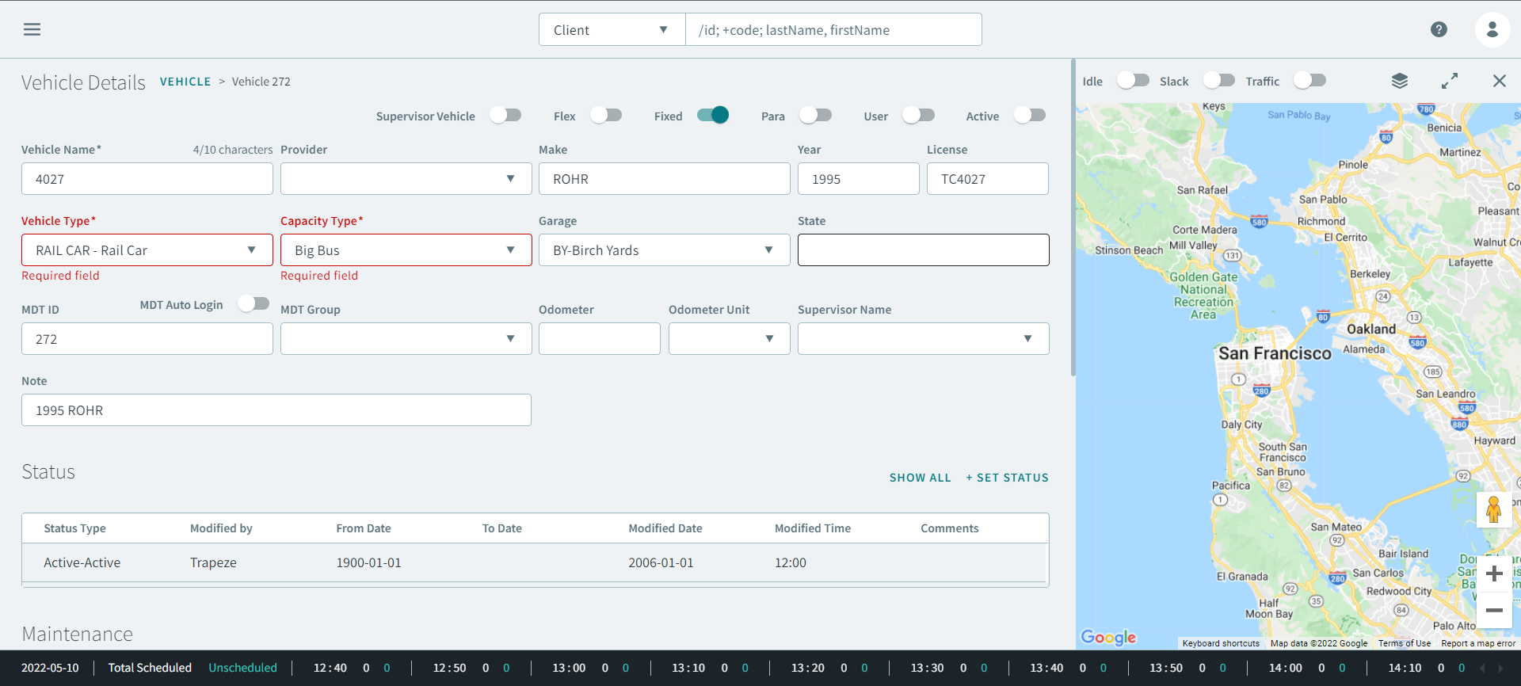Expand the map to fullscreen
The width and height of the screenshot is (1521, 686).
[1449, 81]
